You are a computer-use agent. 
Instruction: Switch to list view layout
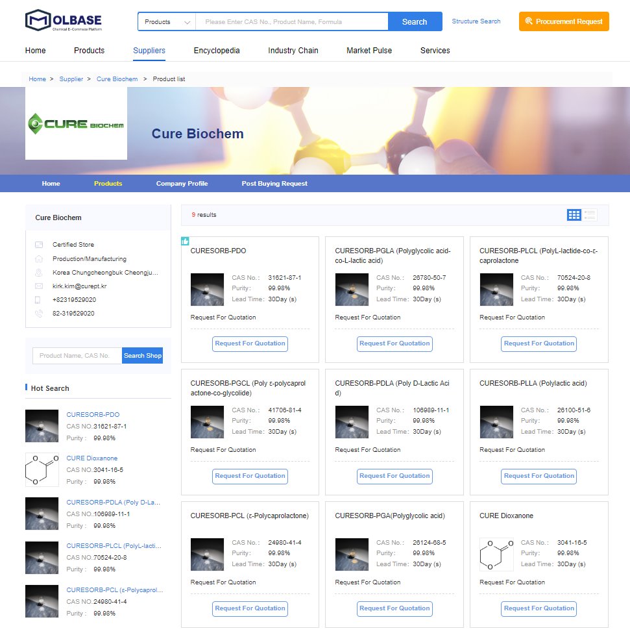pos(590,215)
